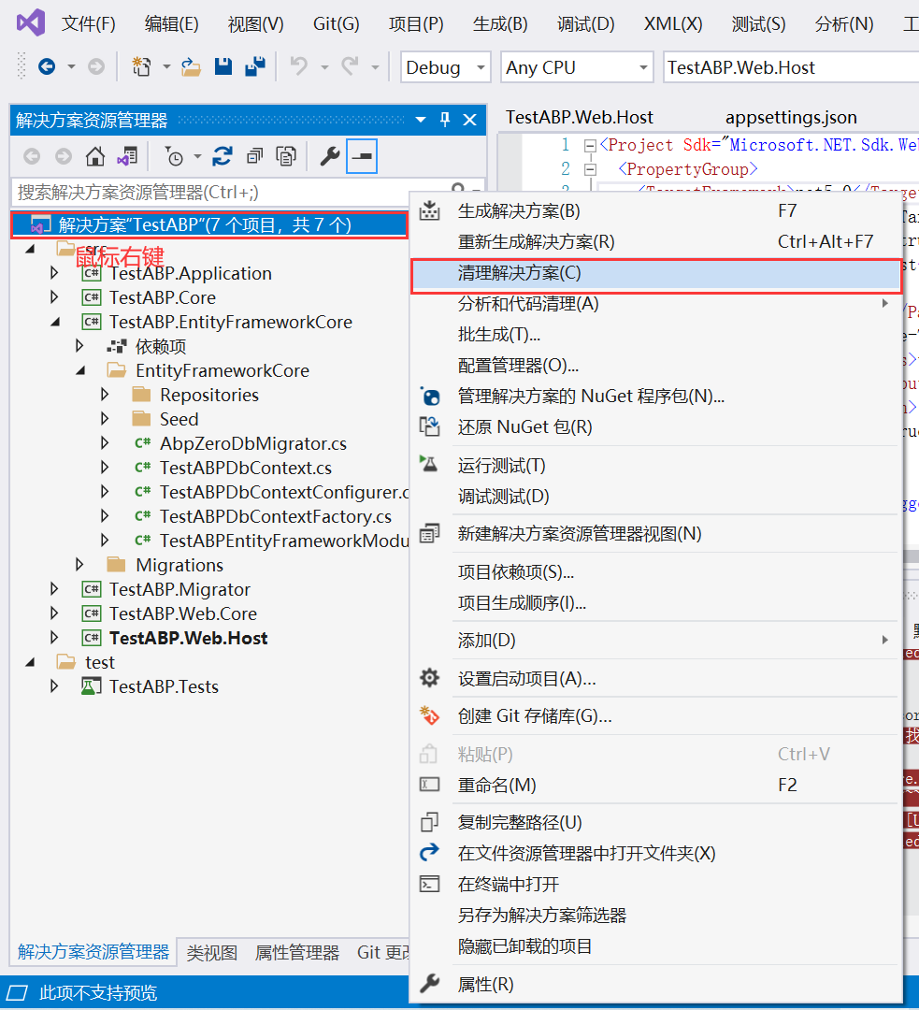Choose 重新生成解决方案(R) context menu entry
919x1010 pixels.
[655, 242]
